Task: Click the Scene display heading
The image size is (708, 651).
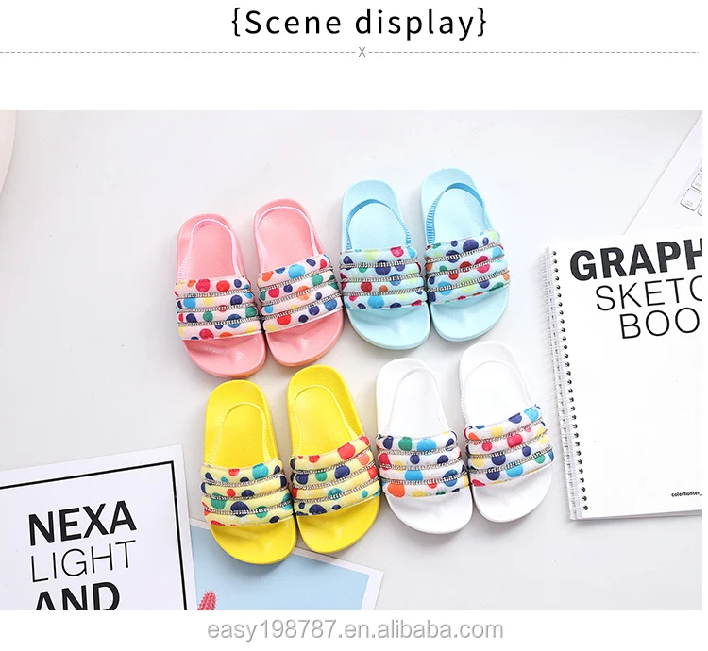Action: pos(359,22)
